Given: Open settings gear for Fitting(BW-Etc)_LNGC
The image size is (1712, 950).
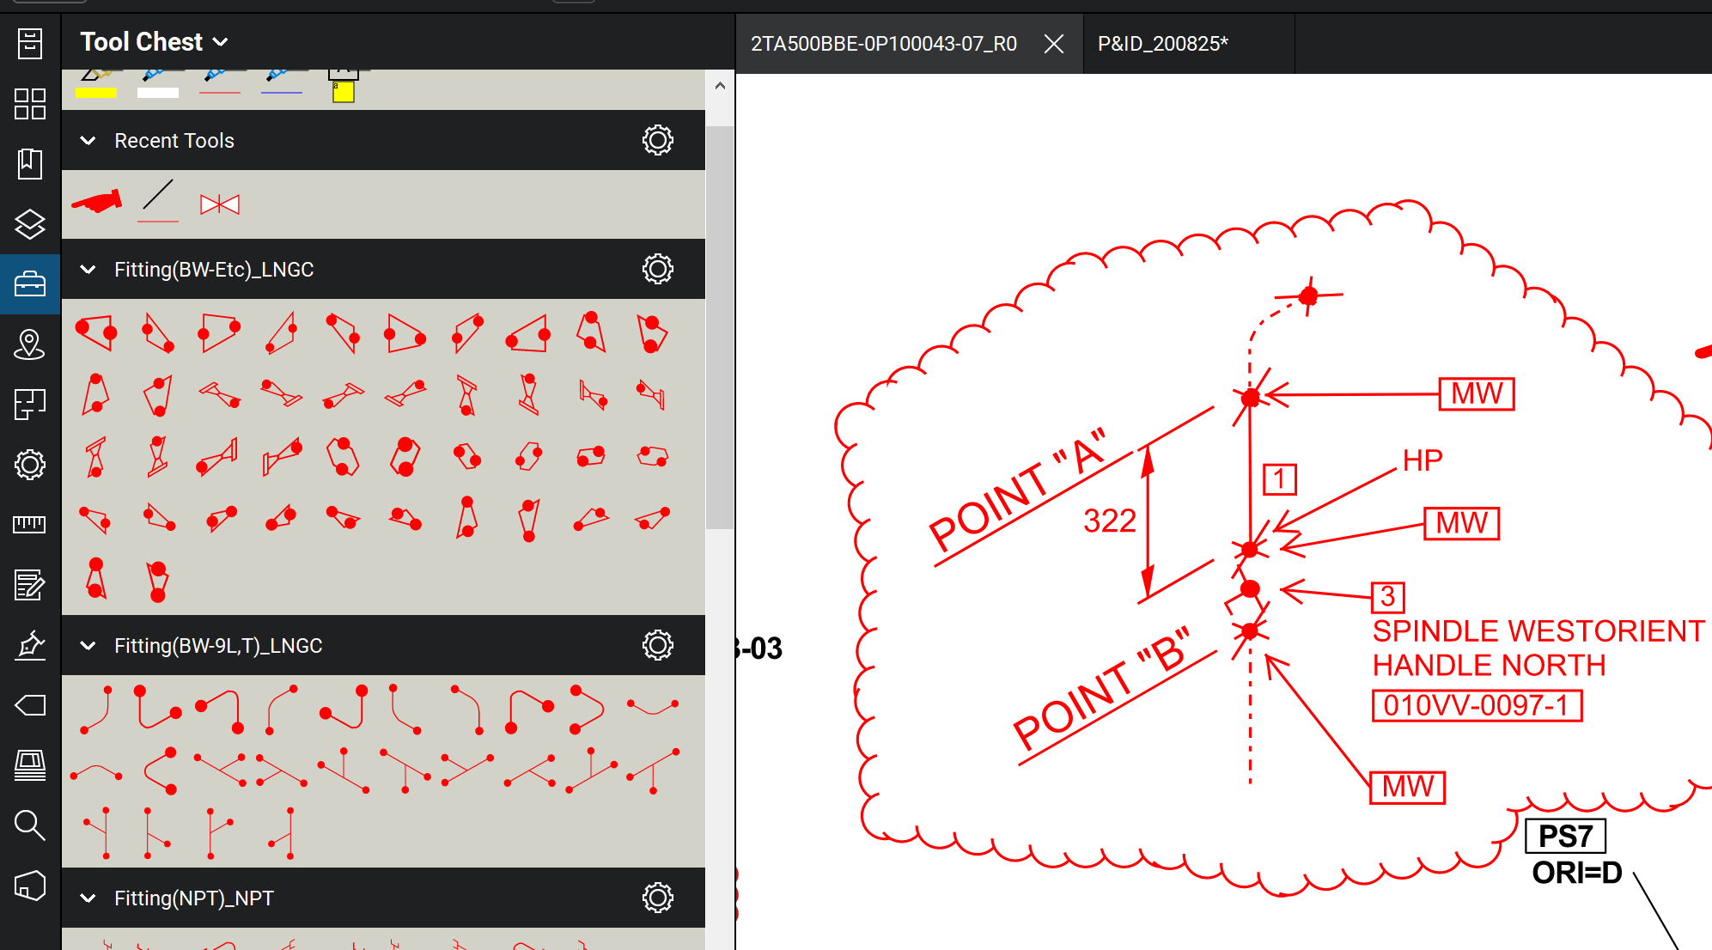Looking at the screenshot, I should pyautogui.click(x=657, y=269).
